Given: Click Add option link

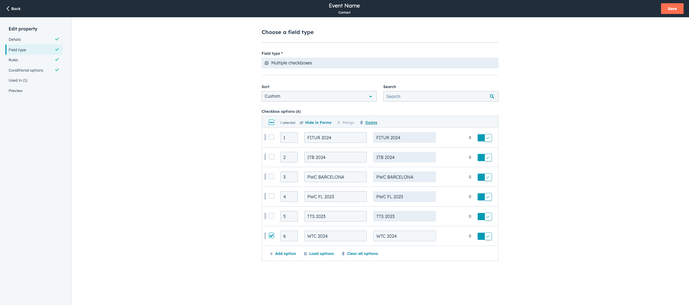Looking at the screenshot, I should (283, 253).
